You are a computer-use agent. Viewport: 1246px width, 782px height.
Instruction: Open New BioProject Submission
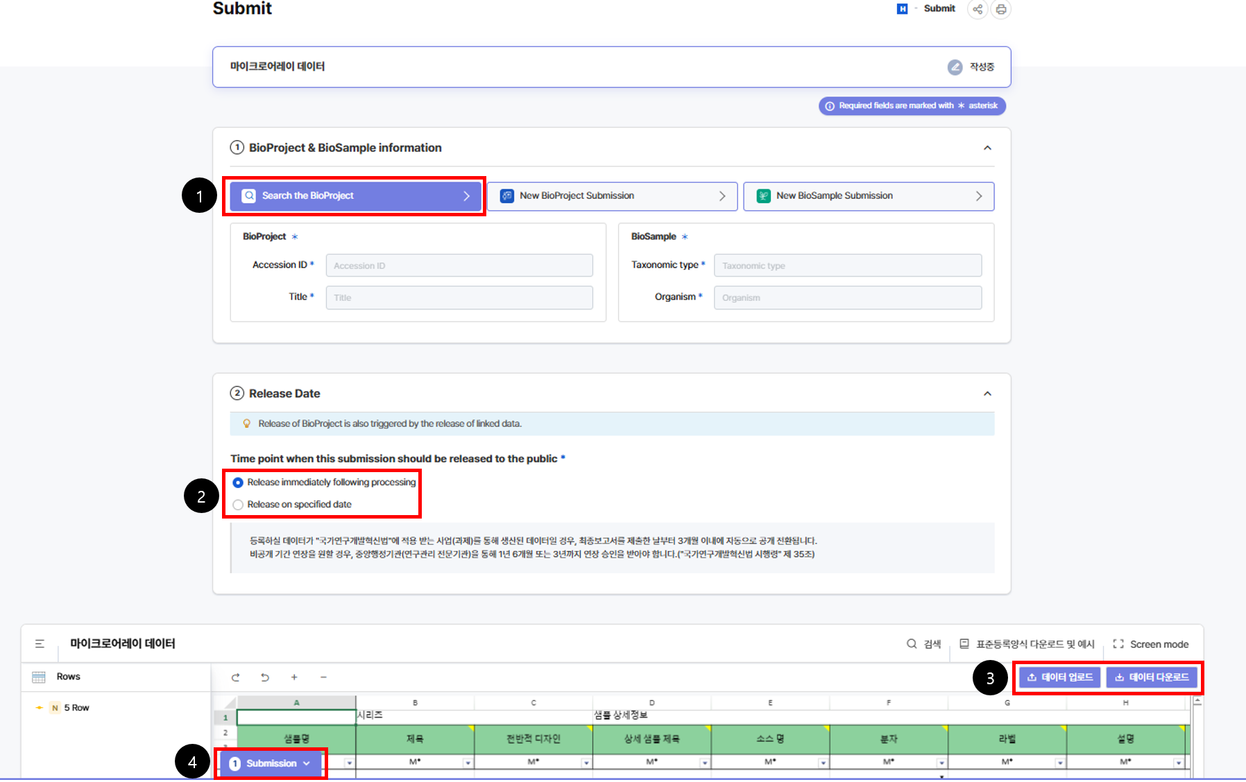(612, 196)
